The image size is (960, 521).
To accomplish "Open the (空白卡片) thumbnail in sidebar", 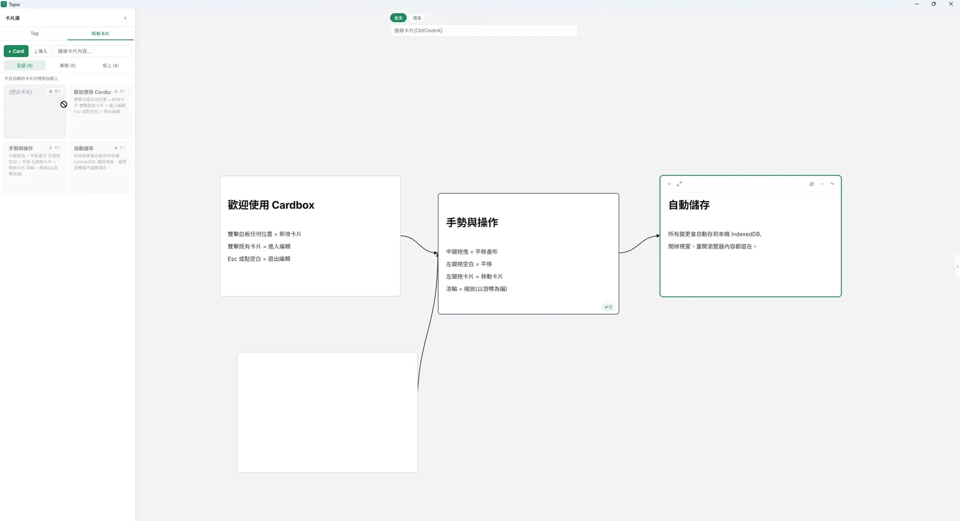I will 35,112.
